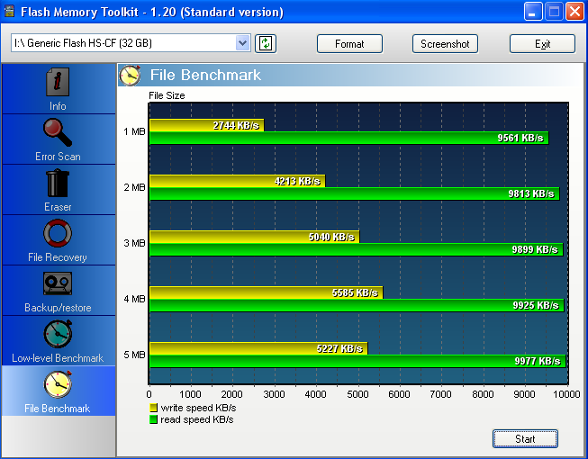Select the Eraser trash can icon
This screenshot has width=588, height=459.
point(58,183)
